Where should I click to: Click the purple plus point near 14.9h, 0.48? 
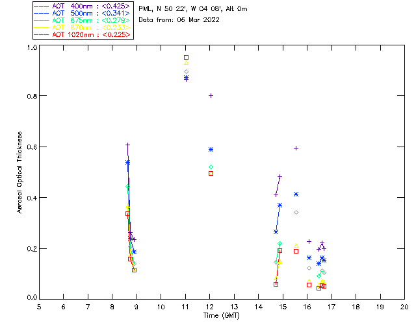[x=279, y=176]
